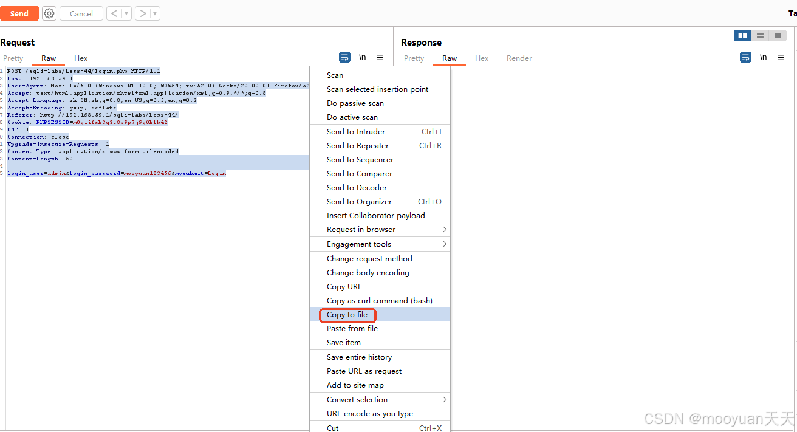Click the Referer header line

tap(93, 115)
